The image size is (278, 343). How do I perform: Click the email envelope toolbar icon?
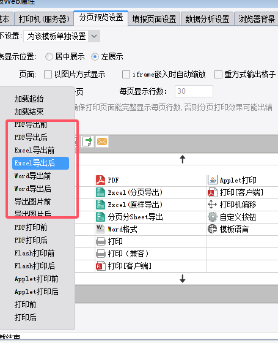tap(102, 141)
